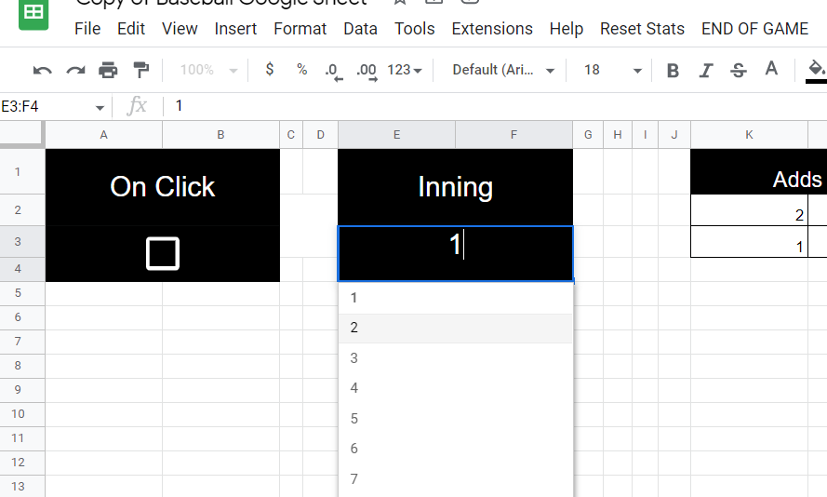Select column K header

(749, 135)
